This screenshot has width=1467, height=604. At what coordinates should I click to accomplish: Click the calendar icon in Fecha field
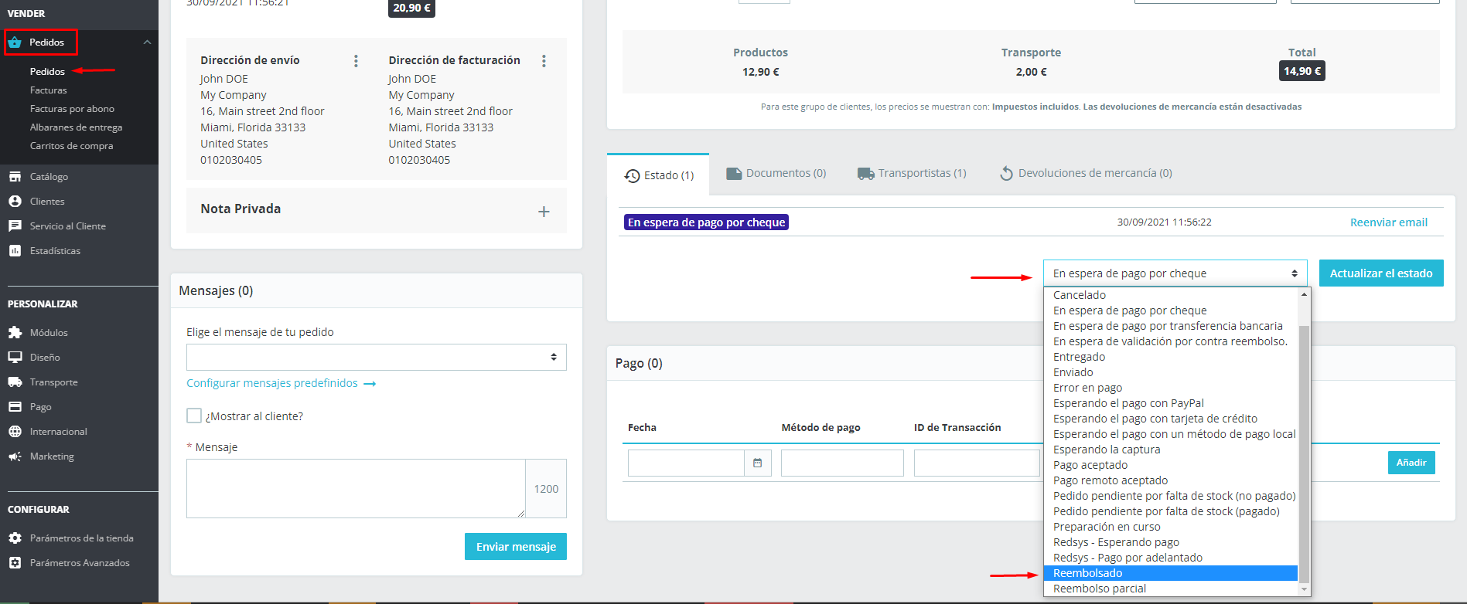coord(758,463)
